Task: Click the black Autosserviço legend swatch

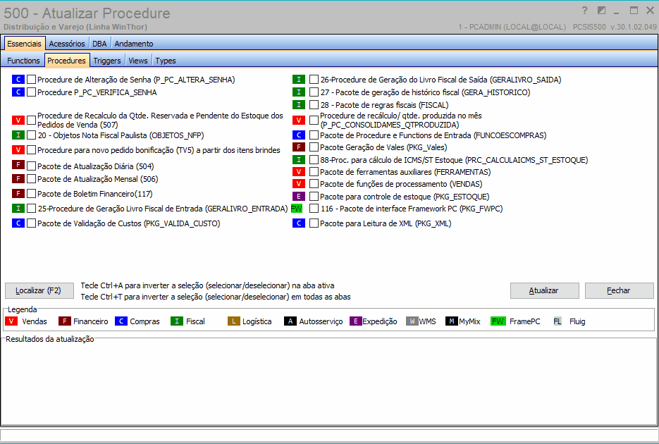Action: point(290,321)
